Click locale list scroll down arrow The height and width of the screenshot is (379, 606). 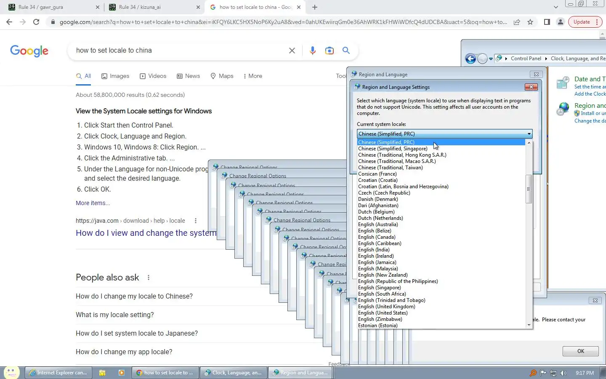pyautogui.click(x=529, y=325)
